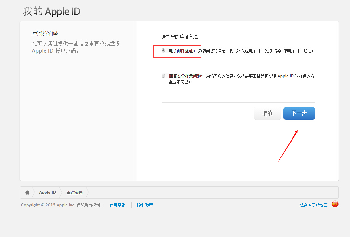
Task: Go to the Apple ID breadcrumb
Action: pos(47,193)
